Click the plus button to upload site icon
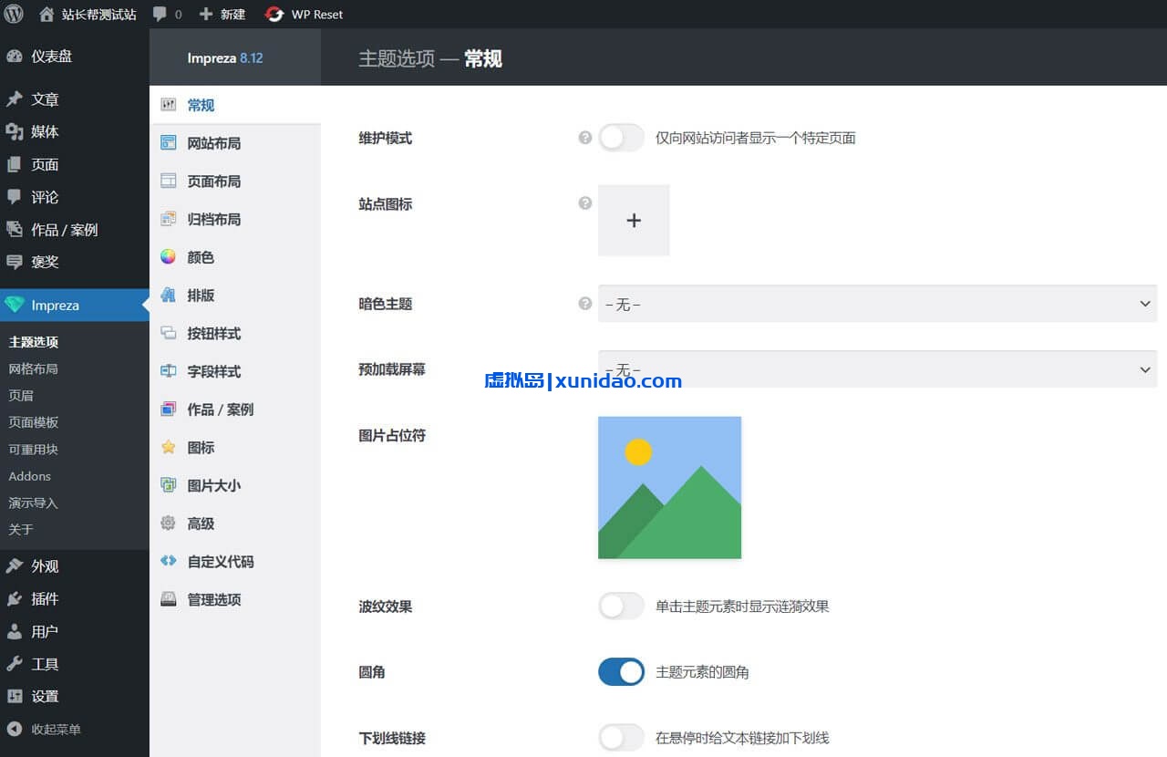Screen dimensions: 1167x757 coord(633,220)
